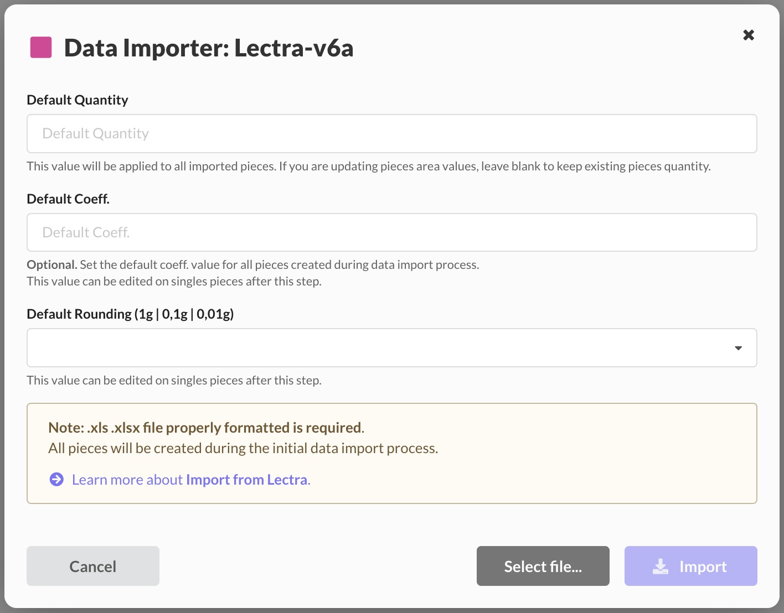The width and height of the screenshot is (784, 613).
Task: Click the .xls .xlsx file required note heading
Action: [x=206, y=428]
